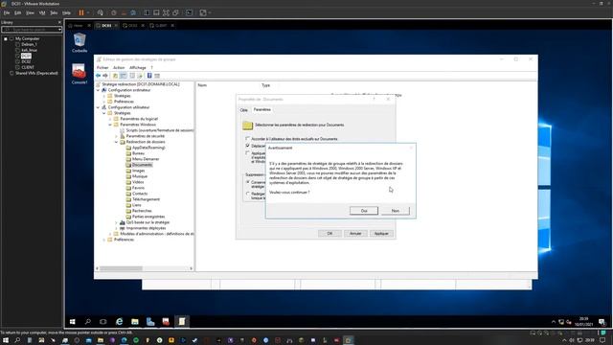Screen dimensions: 613x345
Task: Collapse the Stratégies node under Configuration utilisateur
Action: pos(104,113)
